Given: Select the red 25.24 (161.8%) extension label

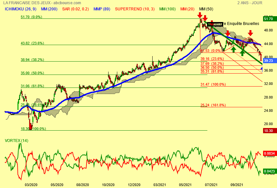Looking at the screenshot, I should point(213,105).
